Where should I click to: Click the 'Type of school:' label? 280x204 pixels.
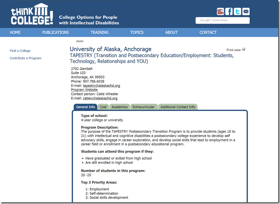(94, 116)
